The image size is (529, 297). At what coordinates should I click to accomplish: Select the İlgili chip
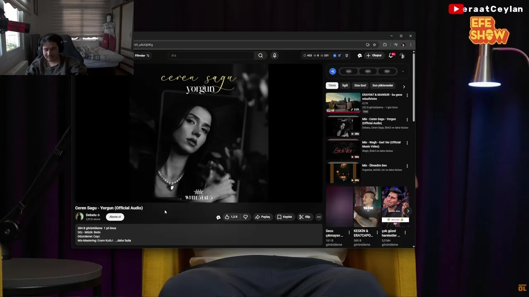(345, 85)
